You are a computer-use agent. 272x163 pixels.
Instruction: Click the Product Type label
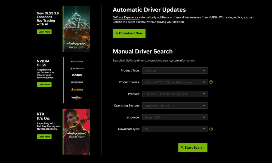[130, 71]
